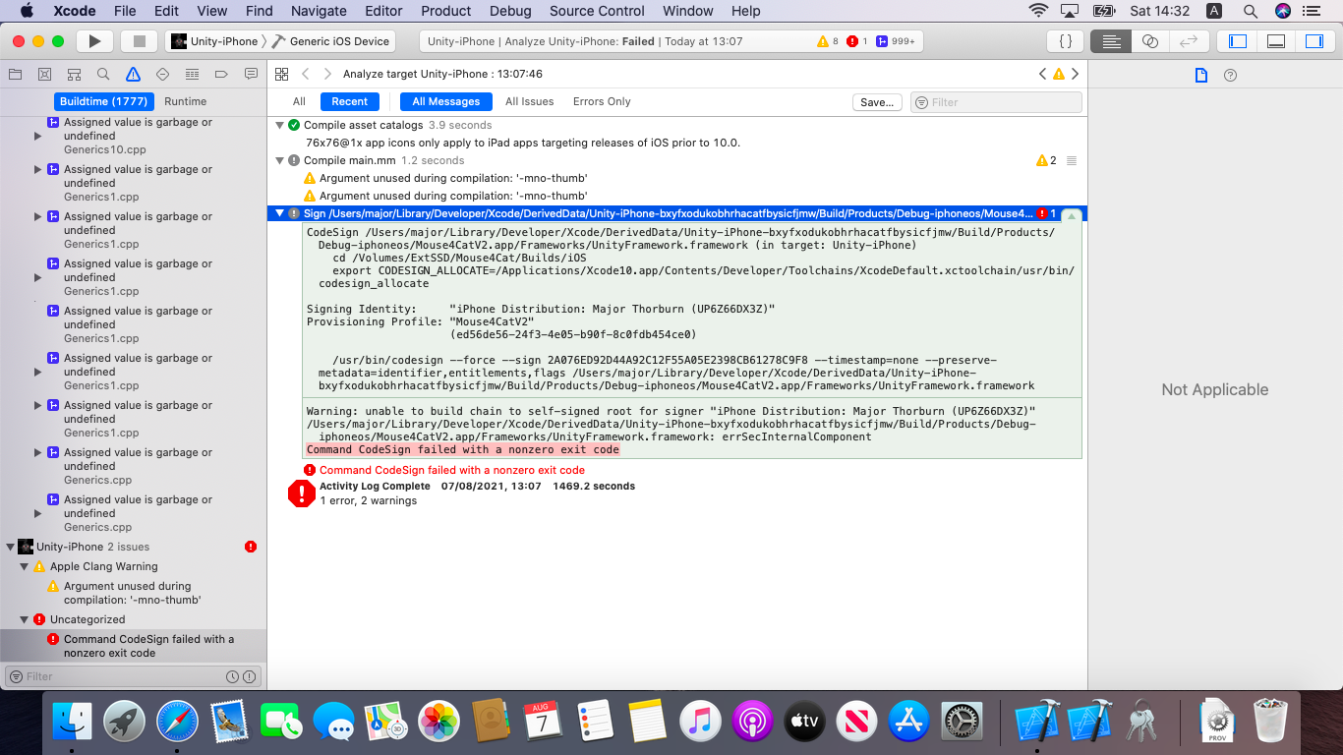Select the Errors Only filter
Viewport: 1343px width, 755px height.
(x=602, y=101)
